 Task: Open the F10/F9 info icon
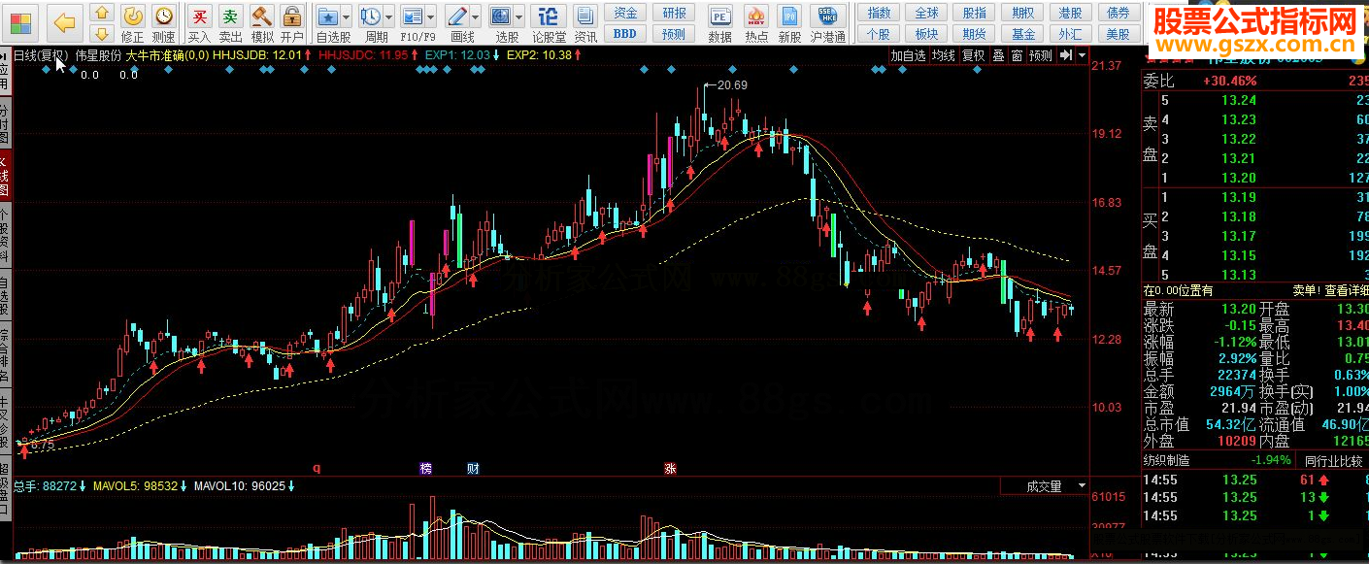click(413, 17)
